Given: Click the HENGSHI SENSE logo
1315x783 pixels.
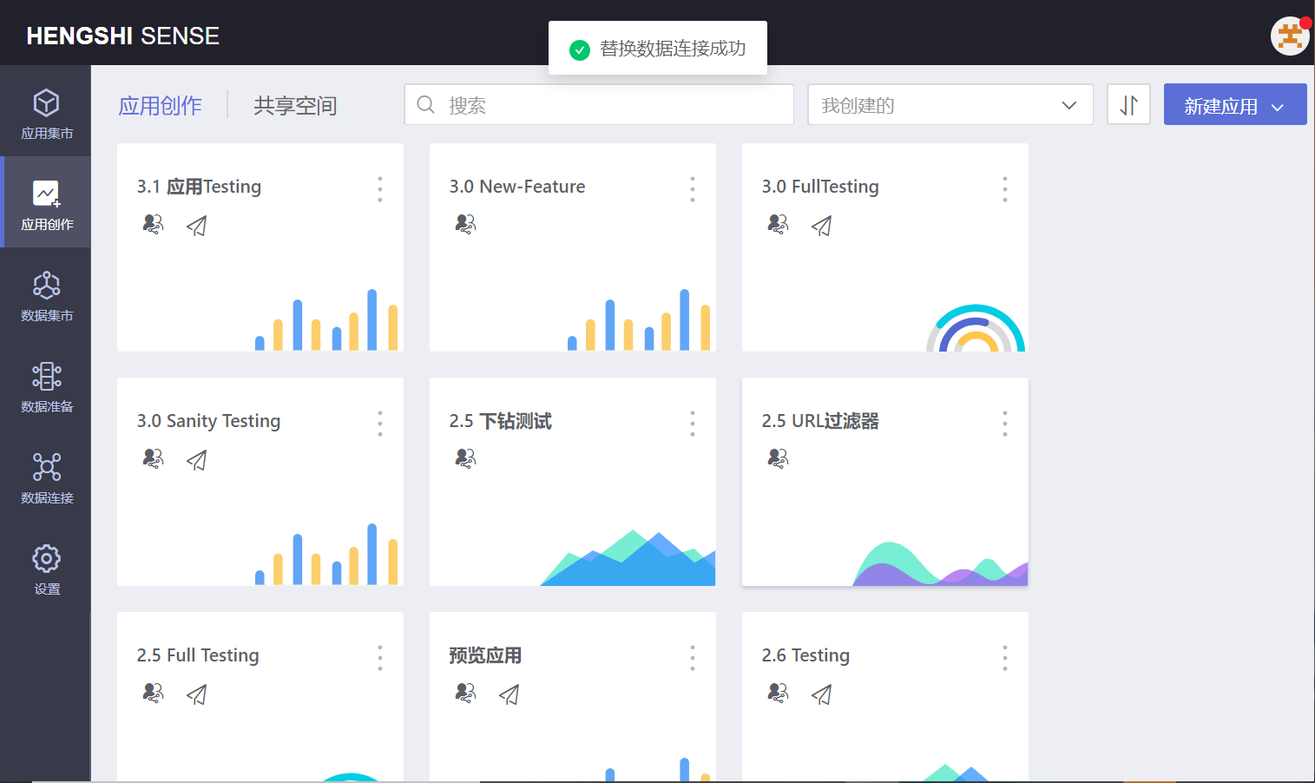Looking at the screenshot, I should click(x=123, y=36).
